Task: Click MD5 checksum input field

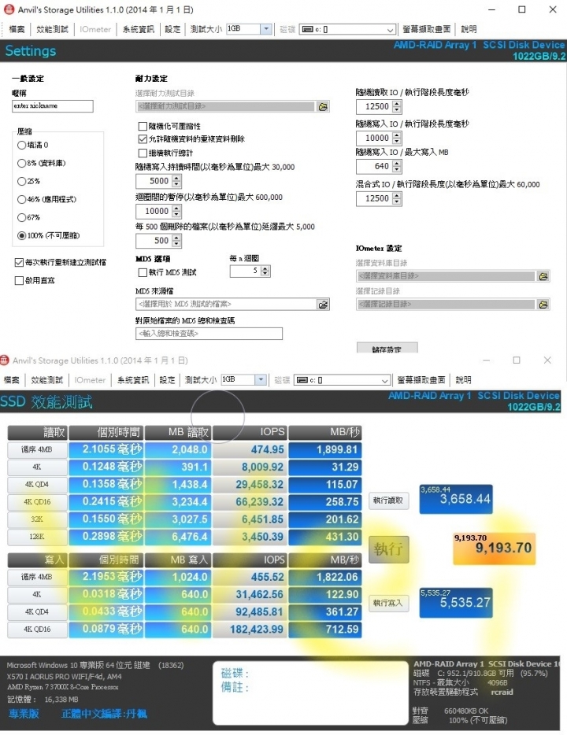Action: (209, 334)
